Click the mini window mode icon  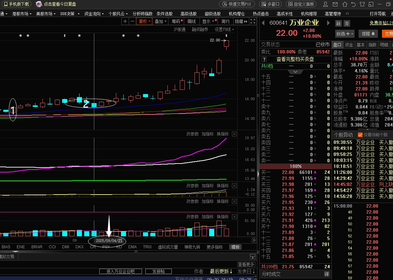[x=371, y=4]
